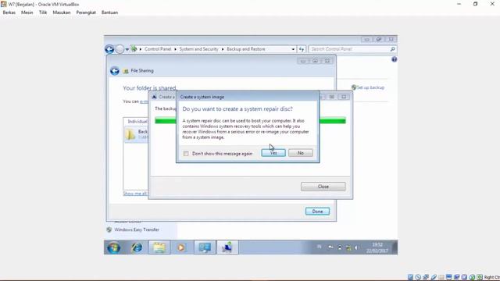Select the shared Backup folder icon
Image resolution: width=500 pixels, height=281 pixels.
pos(130,134)
